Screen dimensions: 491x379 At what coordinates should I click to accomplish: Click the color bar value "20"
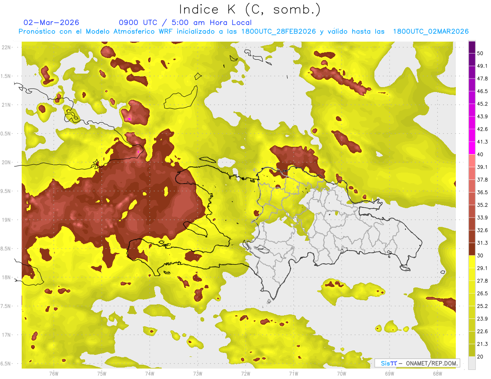[x=480, y=357]
